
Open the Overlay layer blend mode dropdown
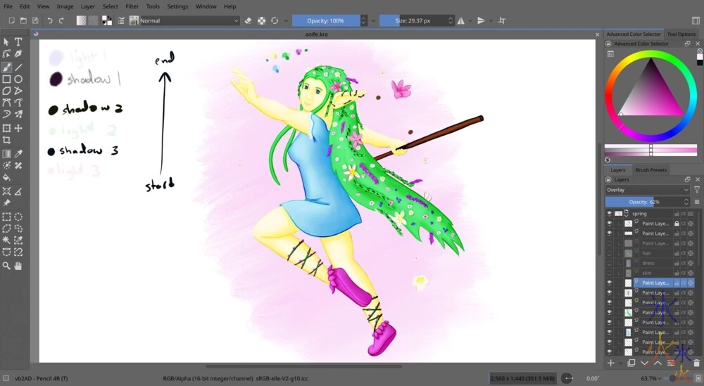click(648, 190)
